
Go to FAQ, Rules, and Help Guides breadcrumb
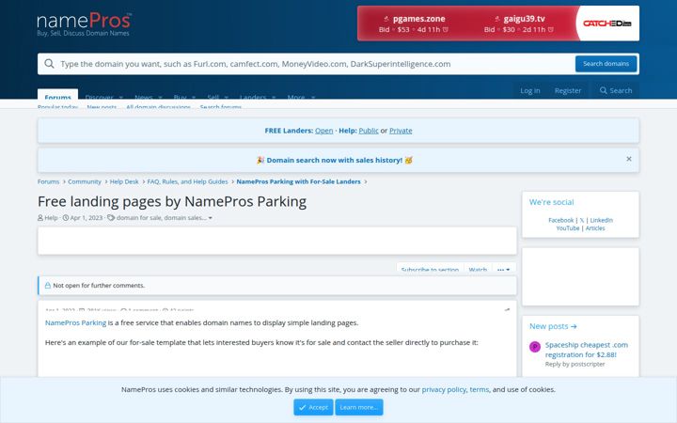pyautogui.click(x=187, y=181)
